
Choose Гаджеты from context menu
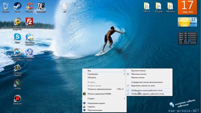[x=104, y=107]
